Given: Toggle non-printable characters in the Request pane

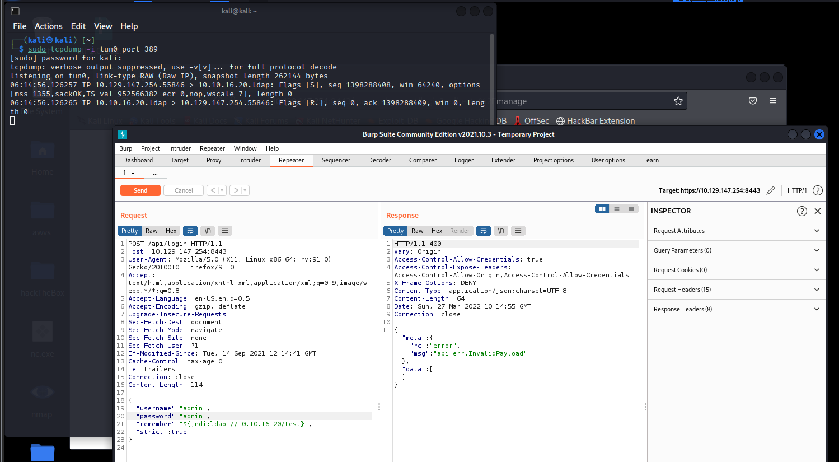Looking at the screenshot, I should point(208,231).
